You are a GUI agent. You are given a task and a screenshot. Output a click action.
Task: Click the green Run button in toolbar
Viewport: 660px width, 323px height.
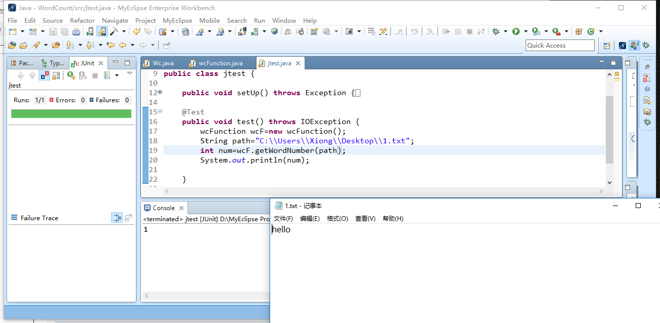coord(516,31)
